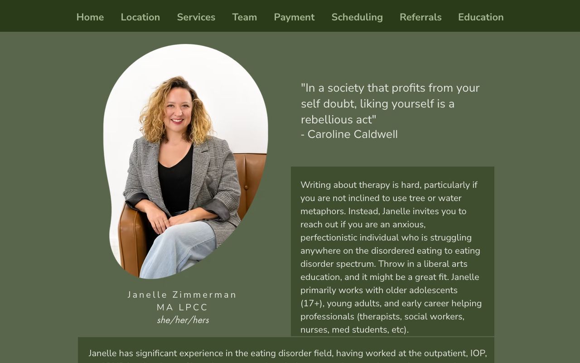The height and width of the screenshot is (363, 580).
Task: Visit the Referrals page
Action: click(420, 17)
